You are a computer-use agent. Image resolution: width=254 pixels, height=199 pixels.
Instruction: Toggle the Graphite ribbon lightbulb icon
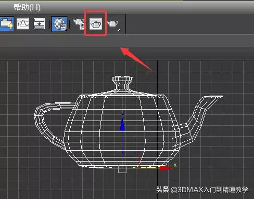pos(7,24)
